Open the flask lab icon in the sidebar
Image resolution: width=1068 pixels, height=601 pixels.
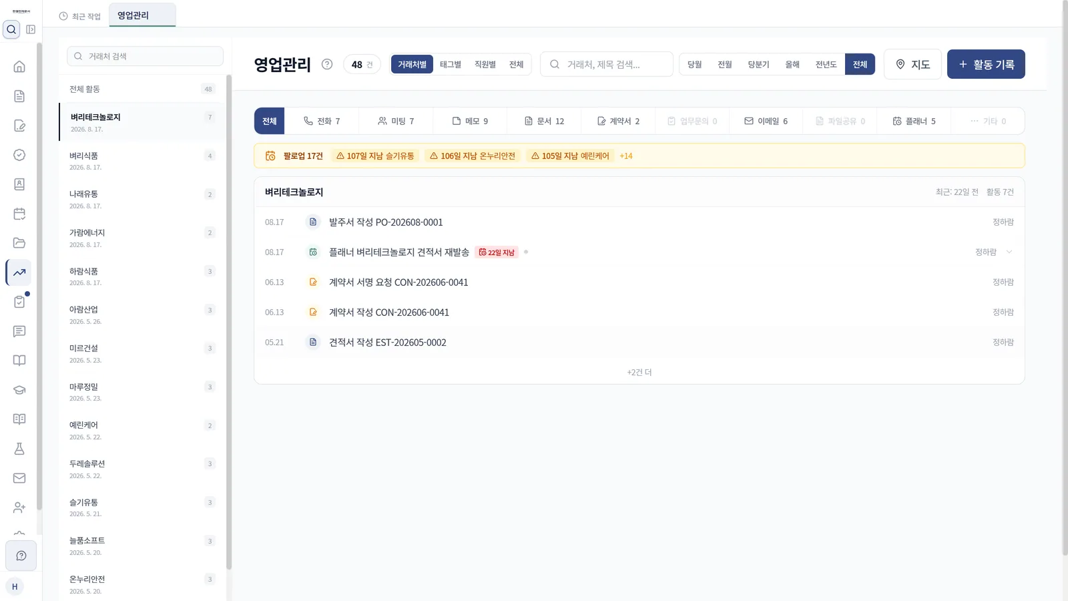click(x=19, y=449)
